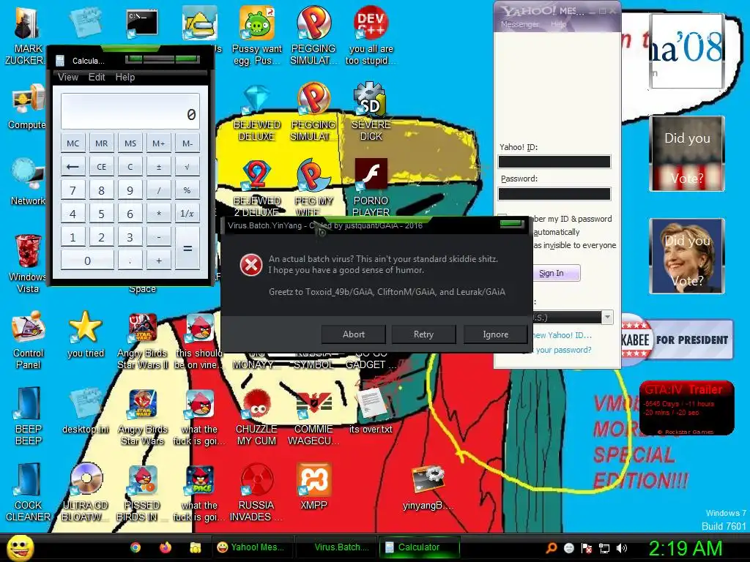The height and width of the screenshot is (562, 750).
Task: Click the volume speaker tray icon
Action: click(x=622, y=548)
